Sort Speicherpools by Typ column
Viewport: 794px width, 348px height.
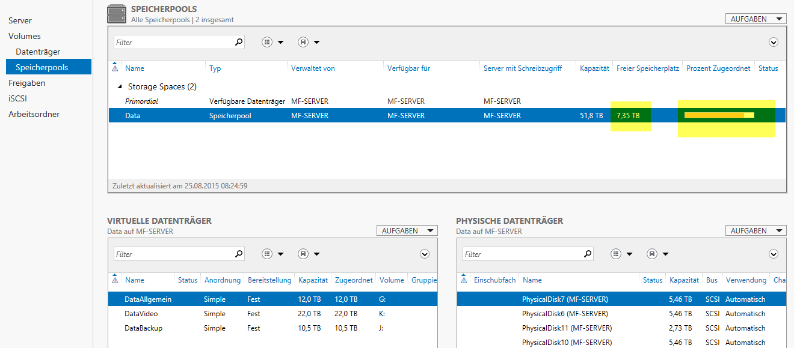click(x=215, y=68)
